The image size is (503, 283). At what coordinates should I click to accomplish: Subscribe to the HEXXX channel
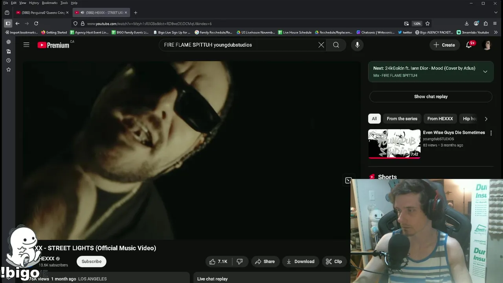coord(92,261)
